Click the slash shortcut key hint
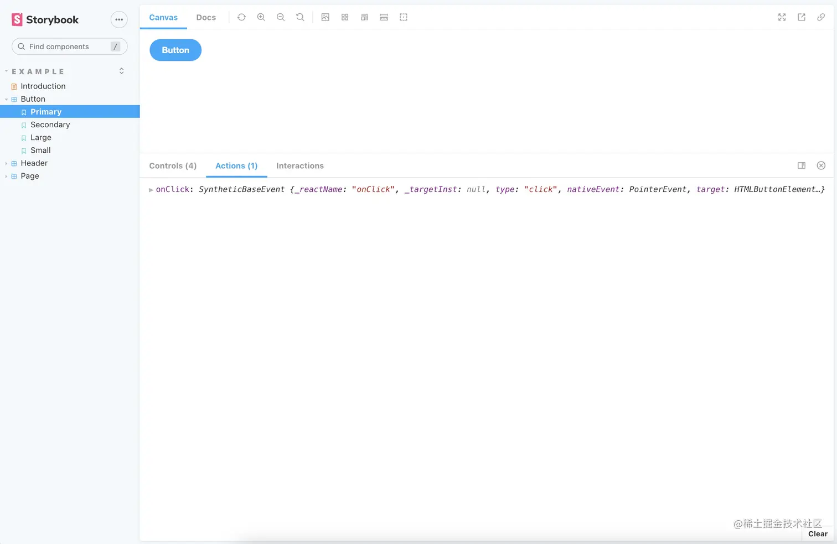This screenshot has width=837, height=544. tap(115, 46)
